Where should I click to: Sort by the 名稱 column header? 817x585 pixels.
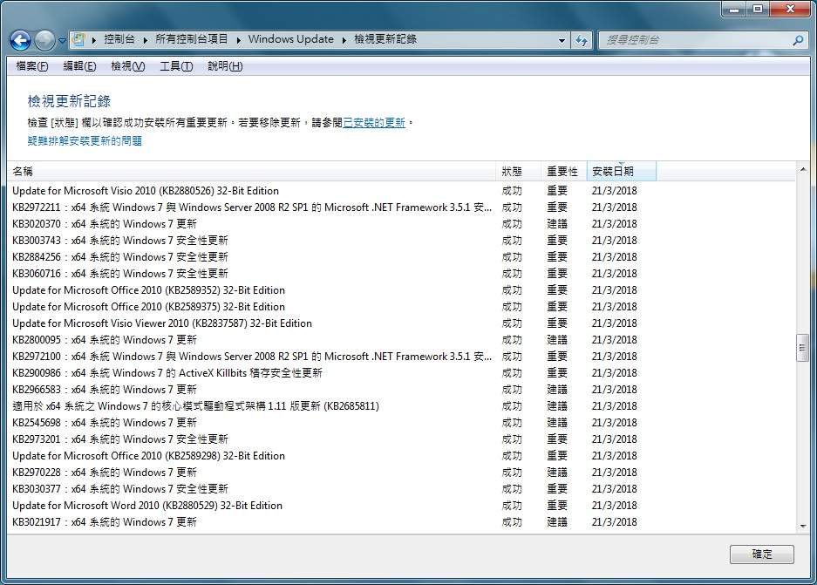click(251, 172)
